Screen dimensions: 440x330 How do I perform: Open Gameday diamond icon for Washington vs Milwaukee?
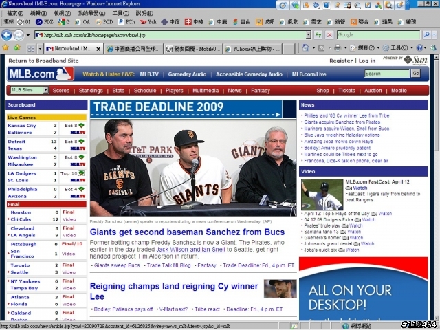81,157
